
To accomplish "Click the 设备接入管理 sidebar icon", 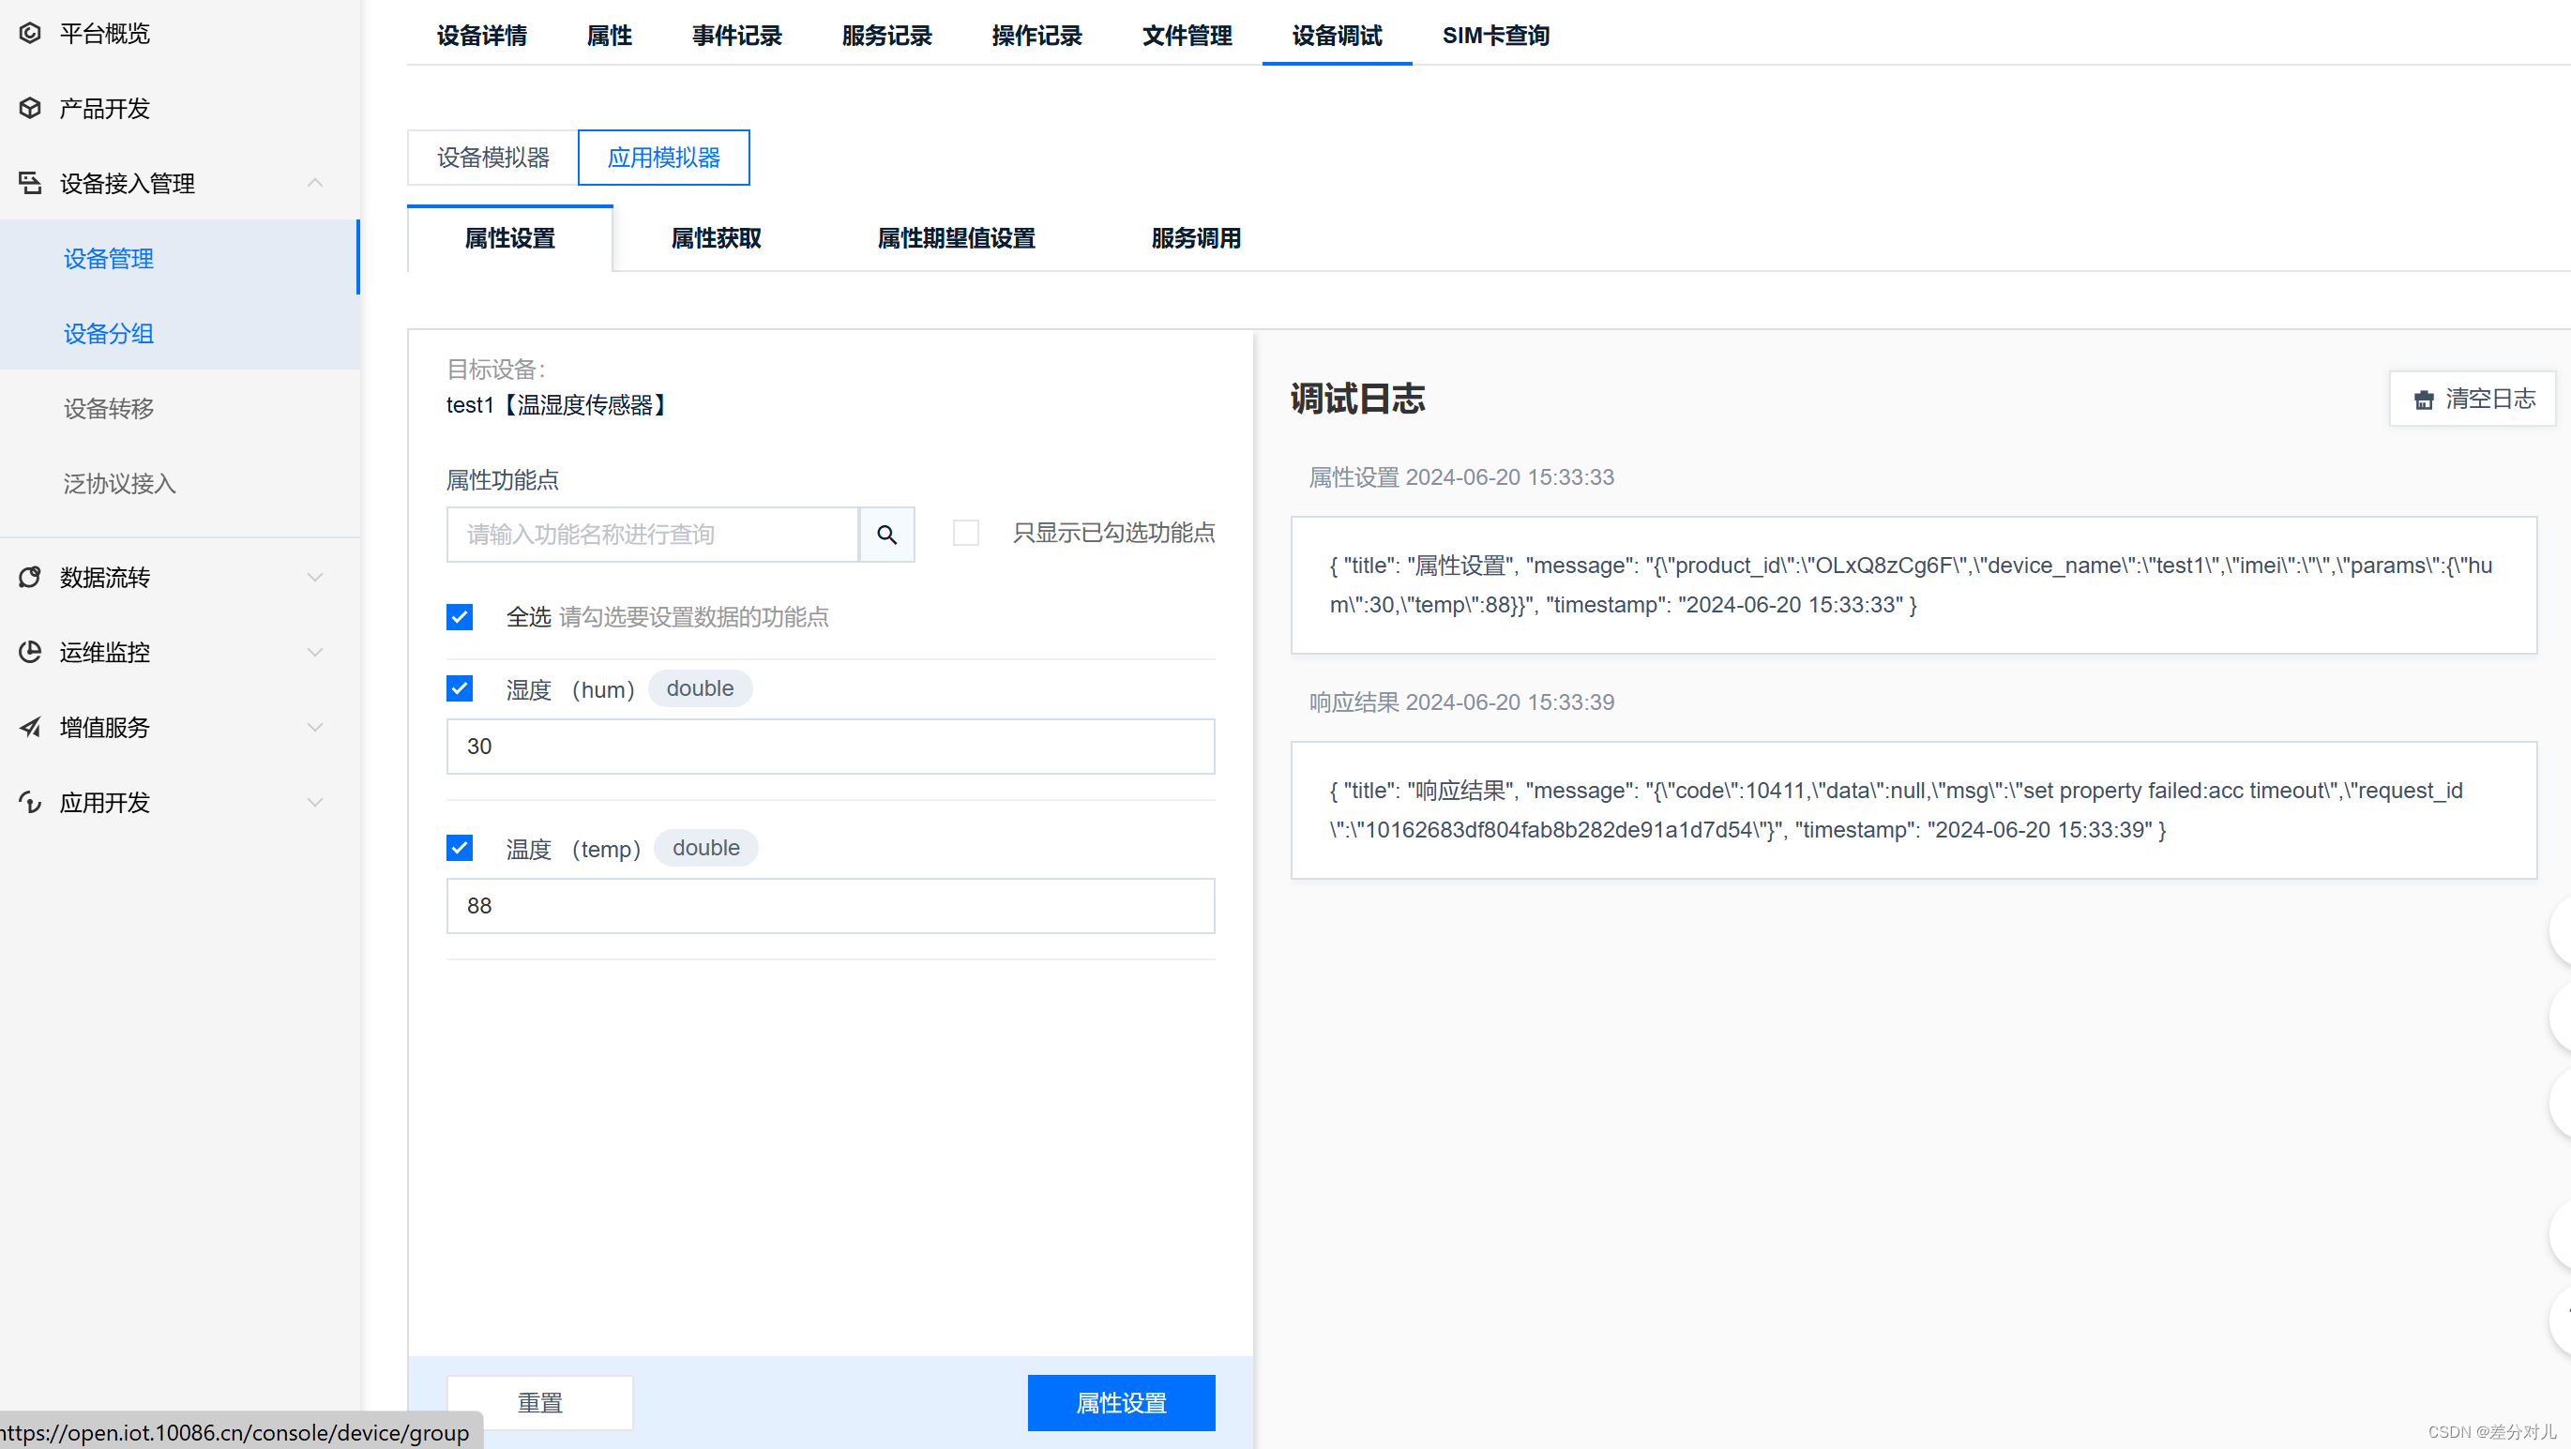I will point(30,183).
